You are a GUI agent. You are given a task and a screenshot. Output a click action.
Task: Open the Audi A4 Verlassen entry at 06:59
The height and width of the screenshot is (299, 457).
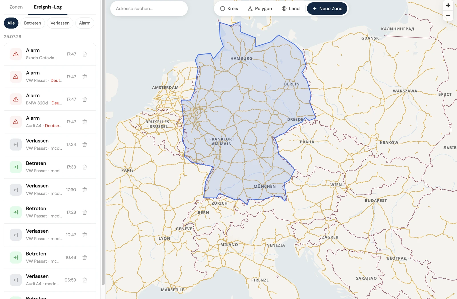click(50, 280)
